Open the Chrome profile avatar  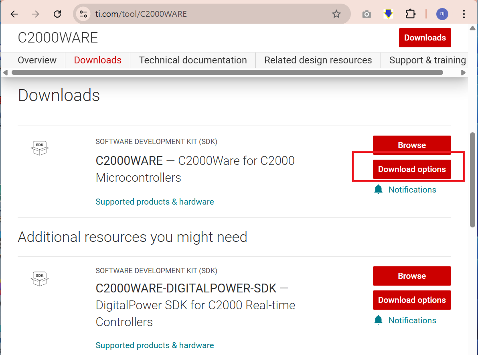point(442,14)
